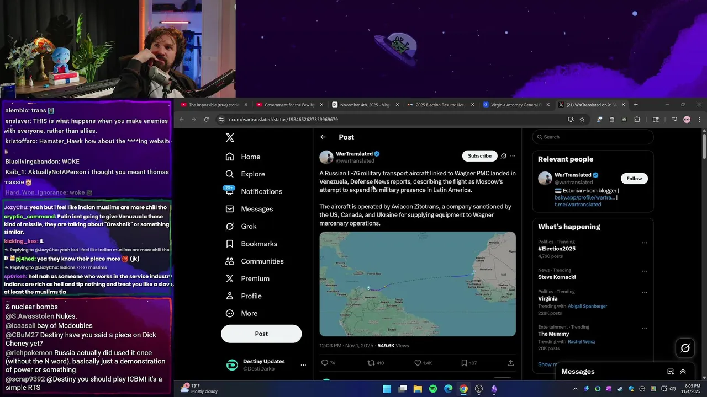
Task: Click the install app icon in address bar
Action: point(571,120)
